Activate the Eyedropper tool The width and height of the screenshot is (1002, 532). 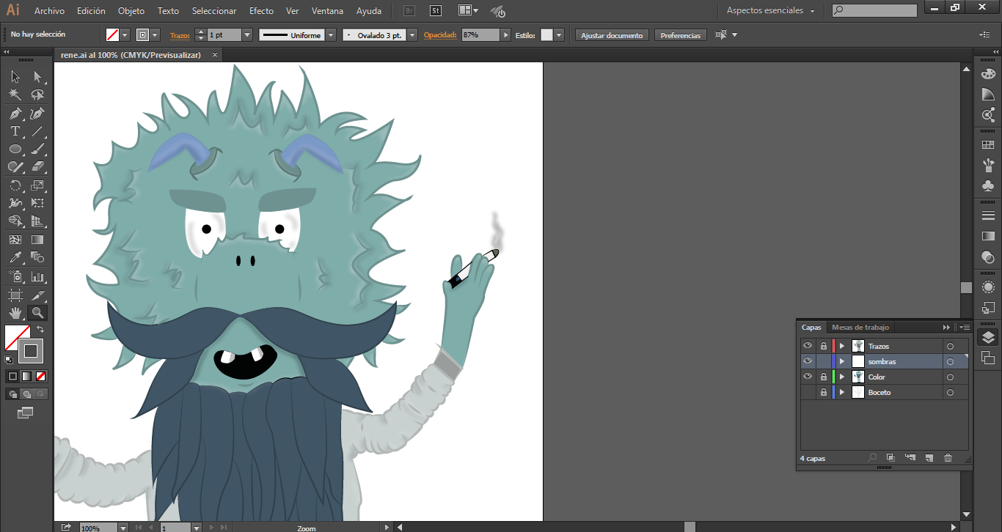point(15,258)
